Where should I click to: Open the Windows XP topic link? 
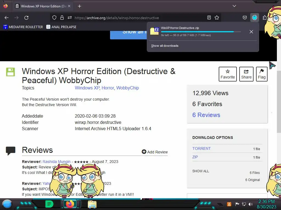pyautogui.click(x=87, y=88)
